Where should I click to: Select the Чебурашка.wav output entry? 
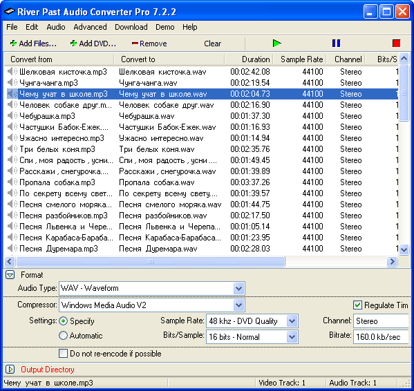click(x=147, y=116)
